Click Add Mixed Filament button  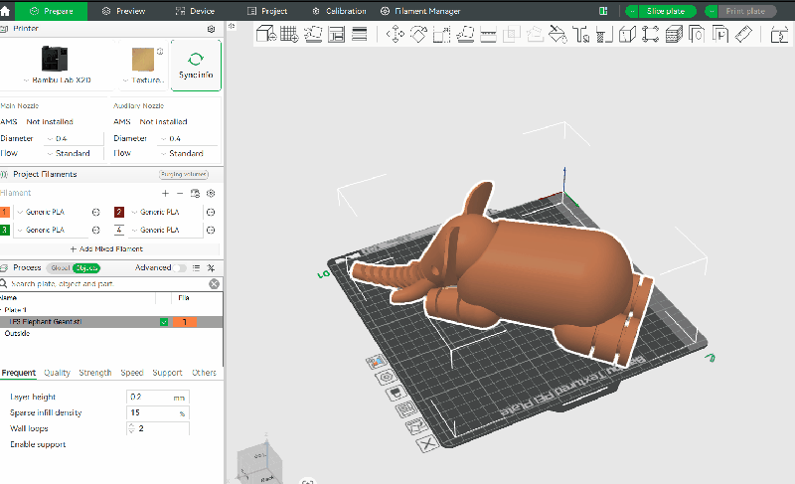(x=106, y=248)
